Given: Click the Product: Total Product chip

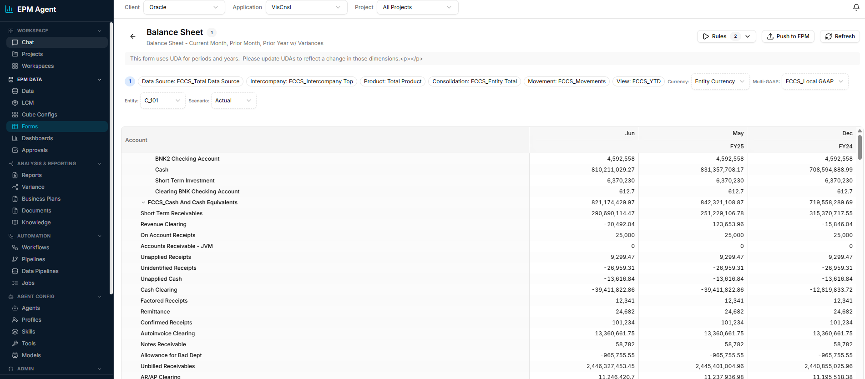Looking at the screenshot, I should coord(393,81).
